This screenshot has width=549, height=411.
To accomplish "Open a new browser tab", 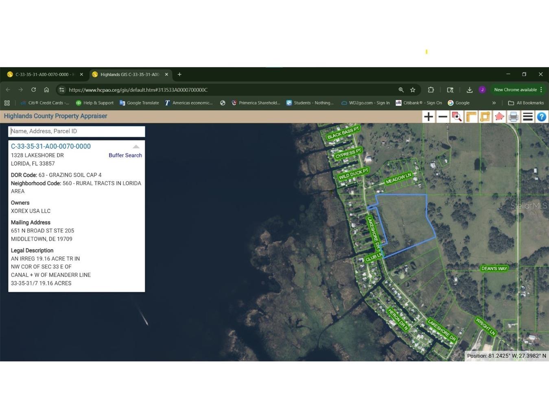I will pyautogui.click(x=179, y=74).
